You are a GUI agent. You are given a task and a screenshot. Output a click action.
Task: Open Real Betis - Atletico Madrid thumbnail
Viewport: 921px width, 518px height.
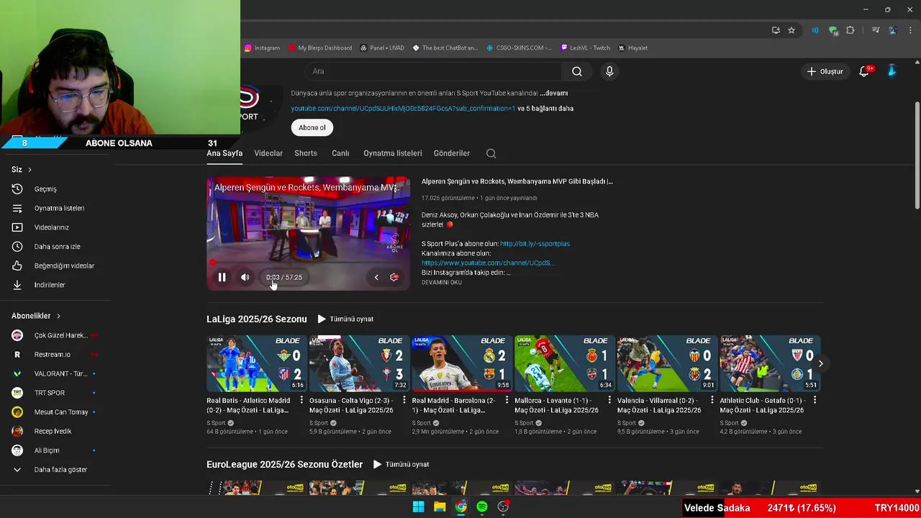[257, 363]
